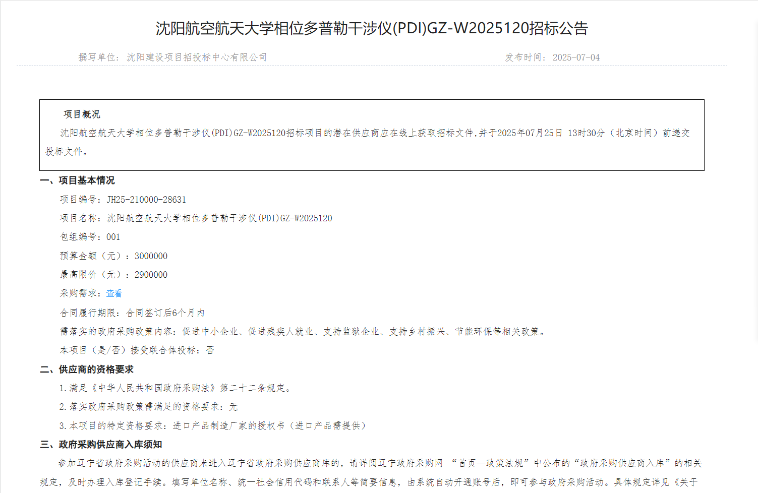Screen dimensions: 758x493
Task: Click the 项目概况 heading in the box
Action: [x=82, y=114]
